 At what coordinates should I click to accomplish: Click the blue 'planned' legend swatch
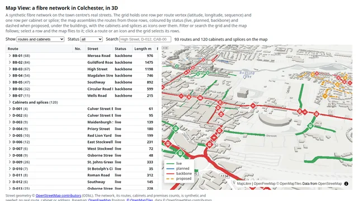pyautogui.click(x=170, y=169)
